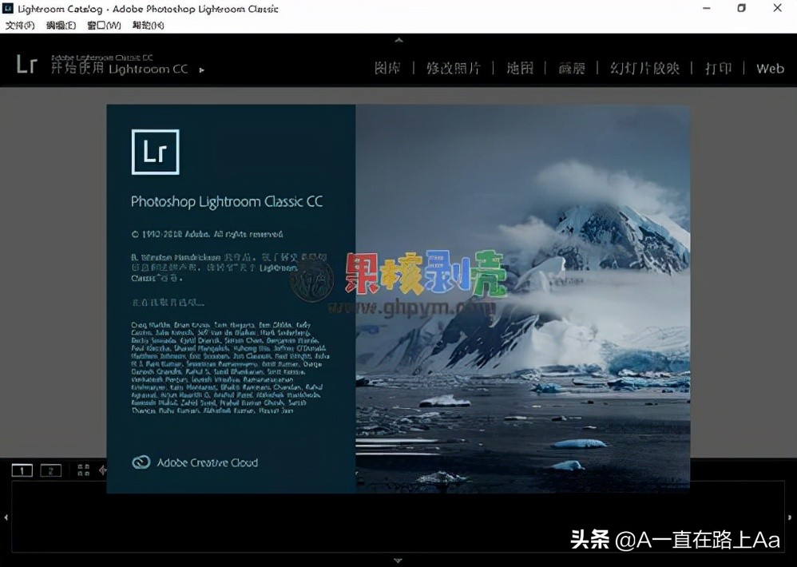Switch to the 修改照片 module
Screen dimensions: 797x567
(x=454, y=68)
